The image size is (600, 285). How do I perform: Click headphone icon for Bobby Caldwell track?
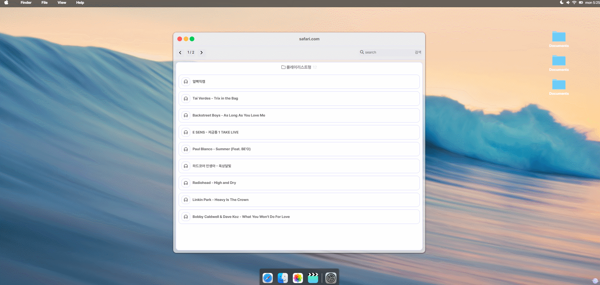(x=186, y=217)
